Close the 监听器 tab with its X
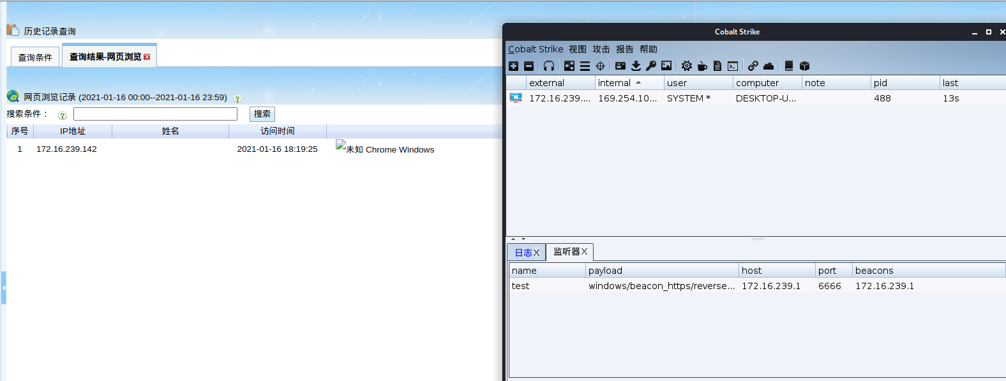1006x381 pixels. tap(584, 251)
